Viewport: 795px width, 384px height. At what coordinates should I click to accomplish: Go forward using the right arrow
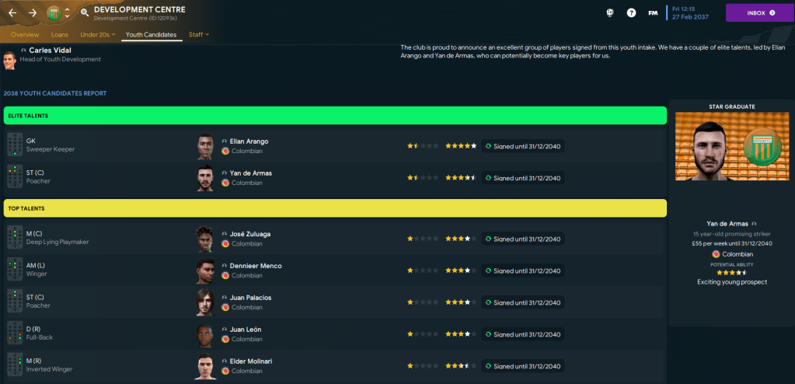(33, 12)
